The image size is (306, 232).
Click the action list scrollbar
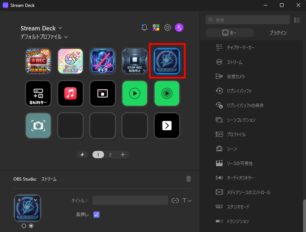304,215
